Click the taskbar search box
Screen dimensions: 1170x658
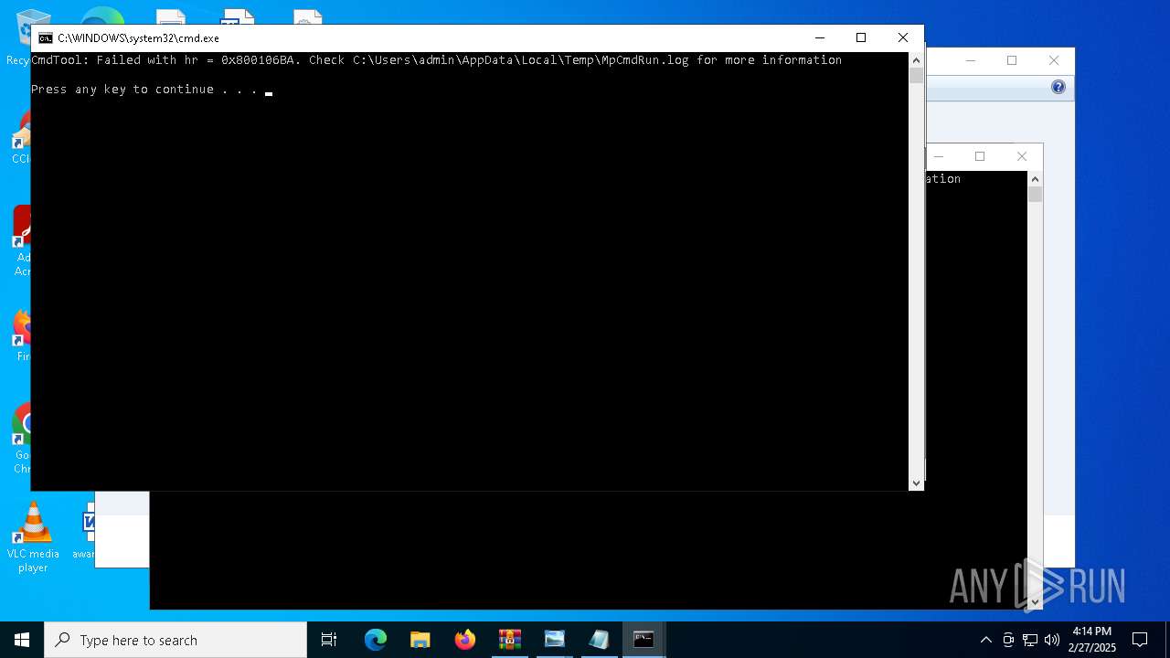175,640
